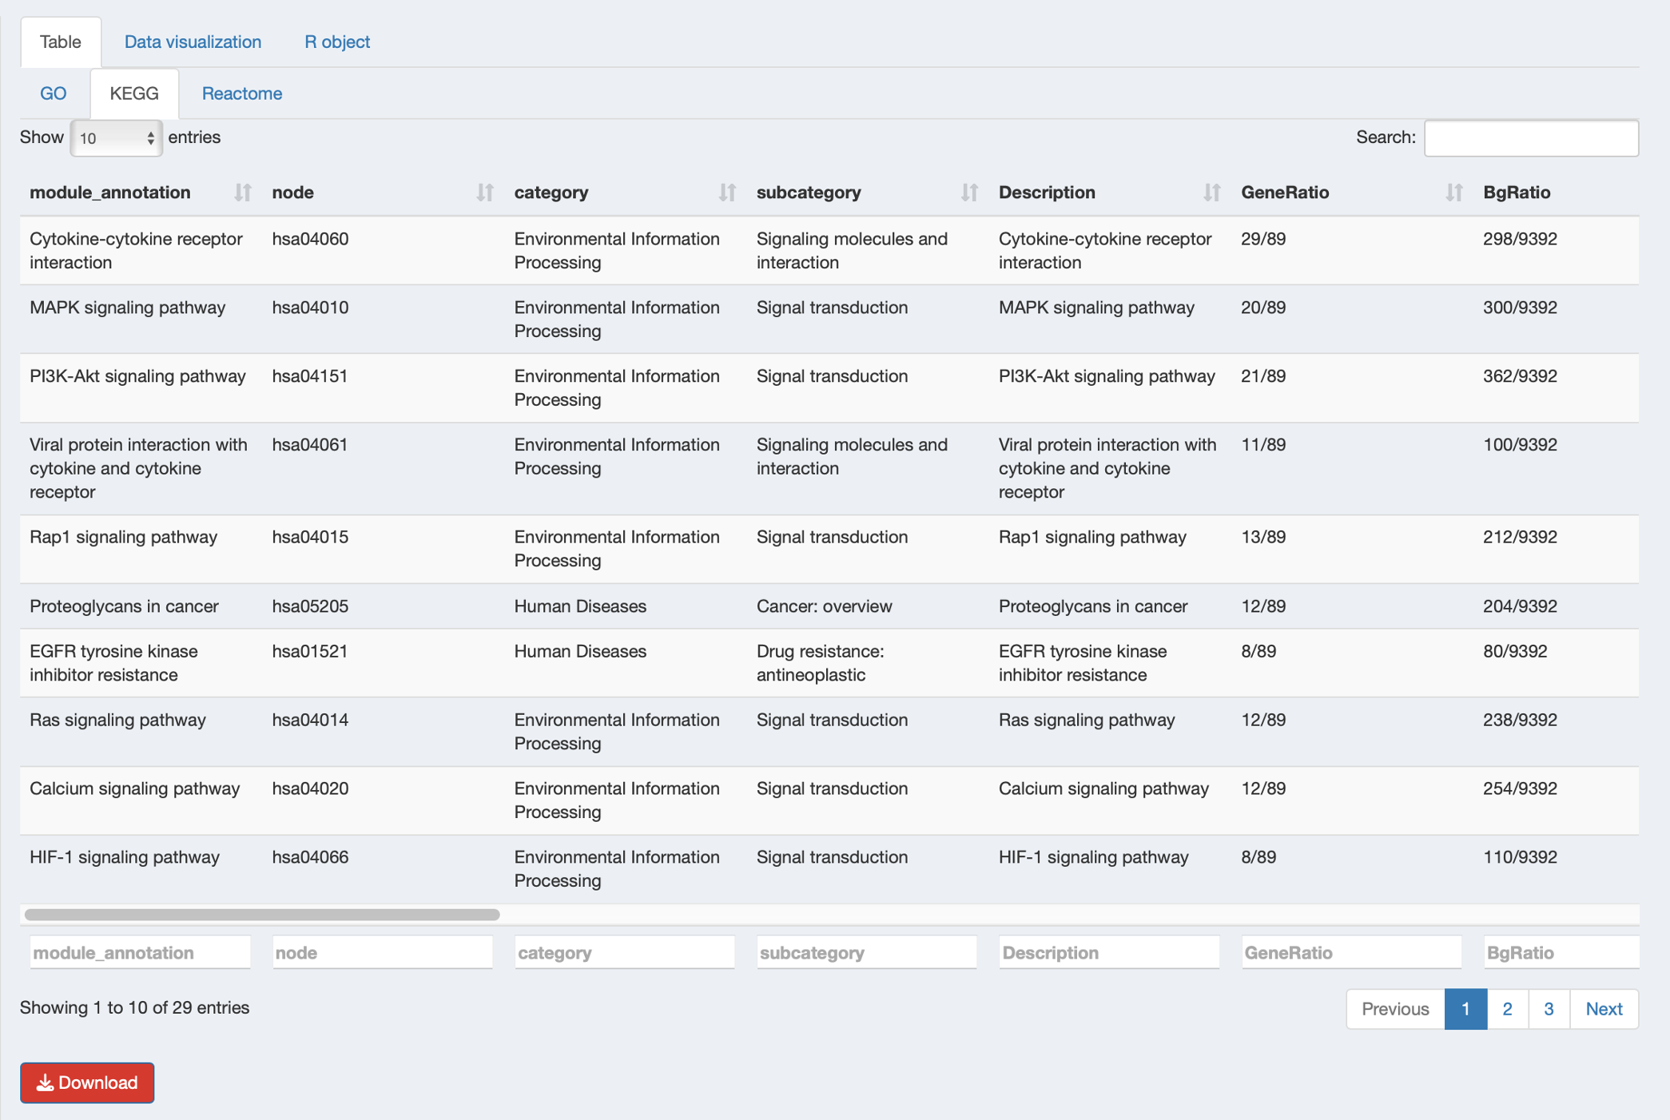Click Human Diseases category in hsa01521 row
Screen dimensions: 1670x1120
(580, 651)
